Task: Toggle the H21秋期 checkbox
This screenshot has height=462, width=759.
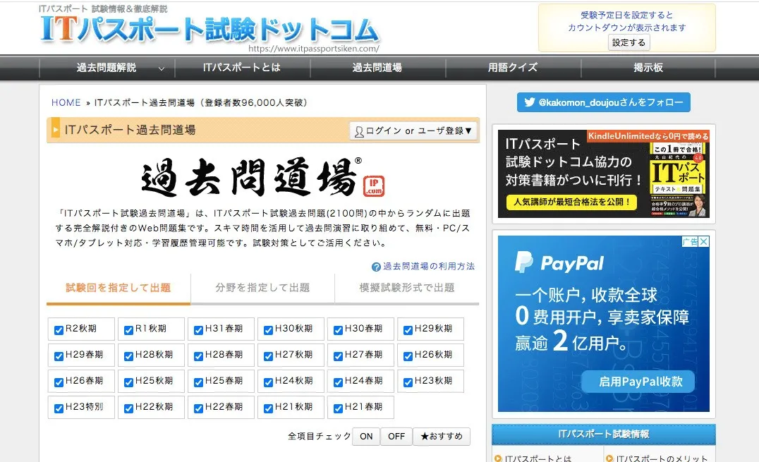Action: (268, 408)
